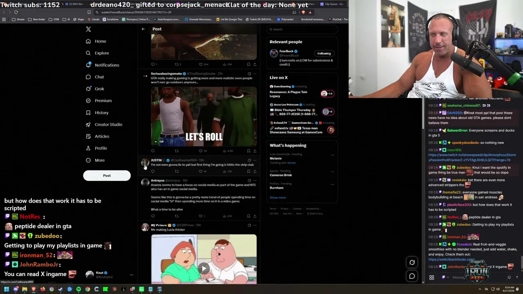Open the Photopea bookmark
Screen dimensions: 523x294
[137, 19]
